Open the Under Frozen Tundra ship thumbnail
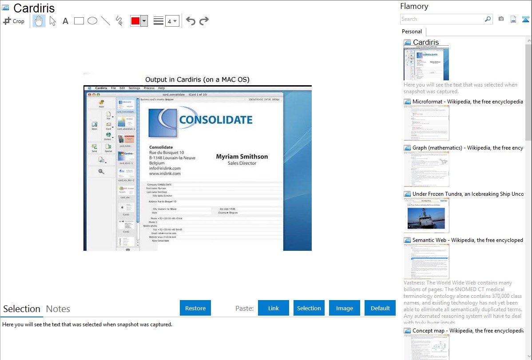Image resolution: width=532 pixels, height=360 pixels. click(x=426, y=215)
